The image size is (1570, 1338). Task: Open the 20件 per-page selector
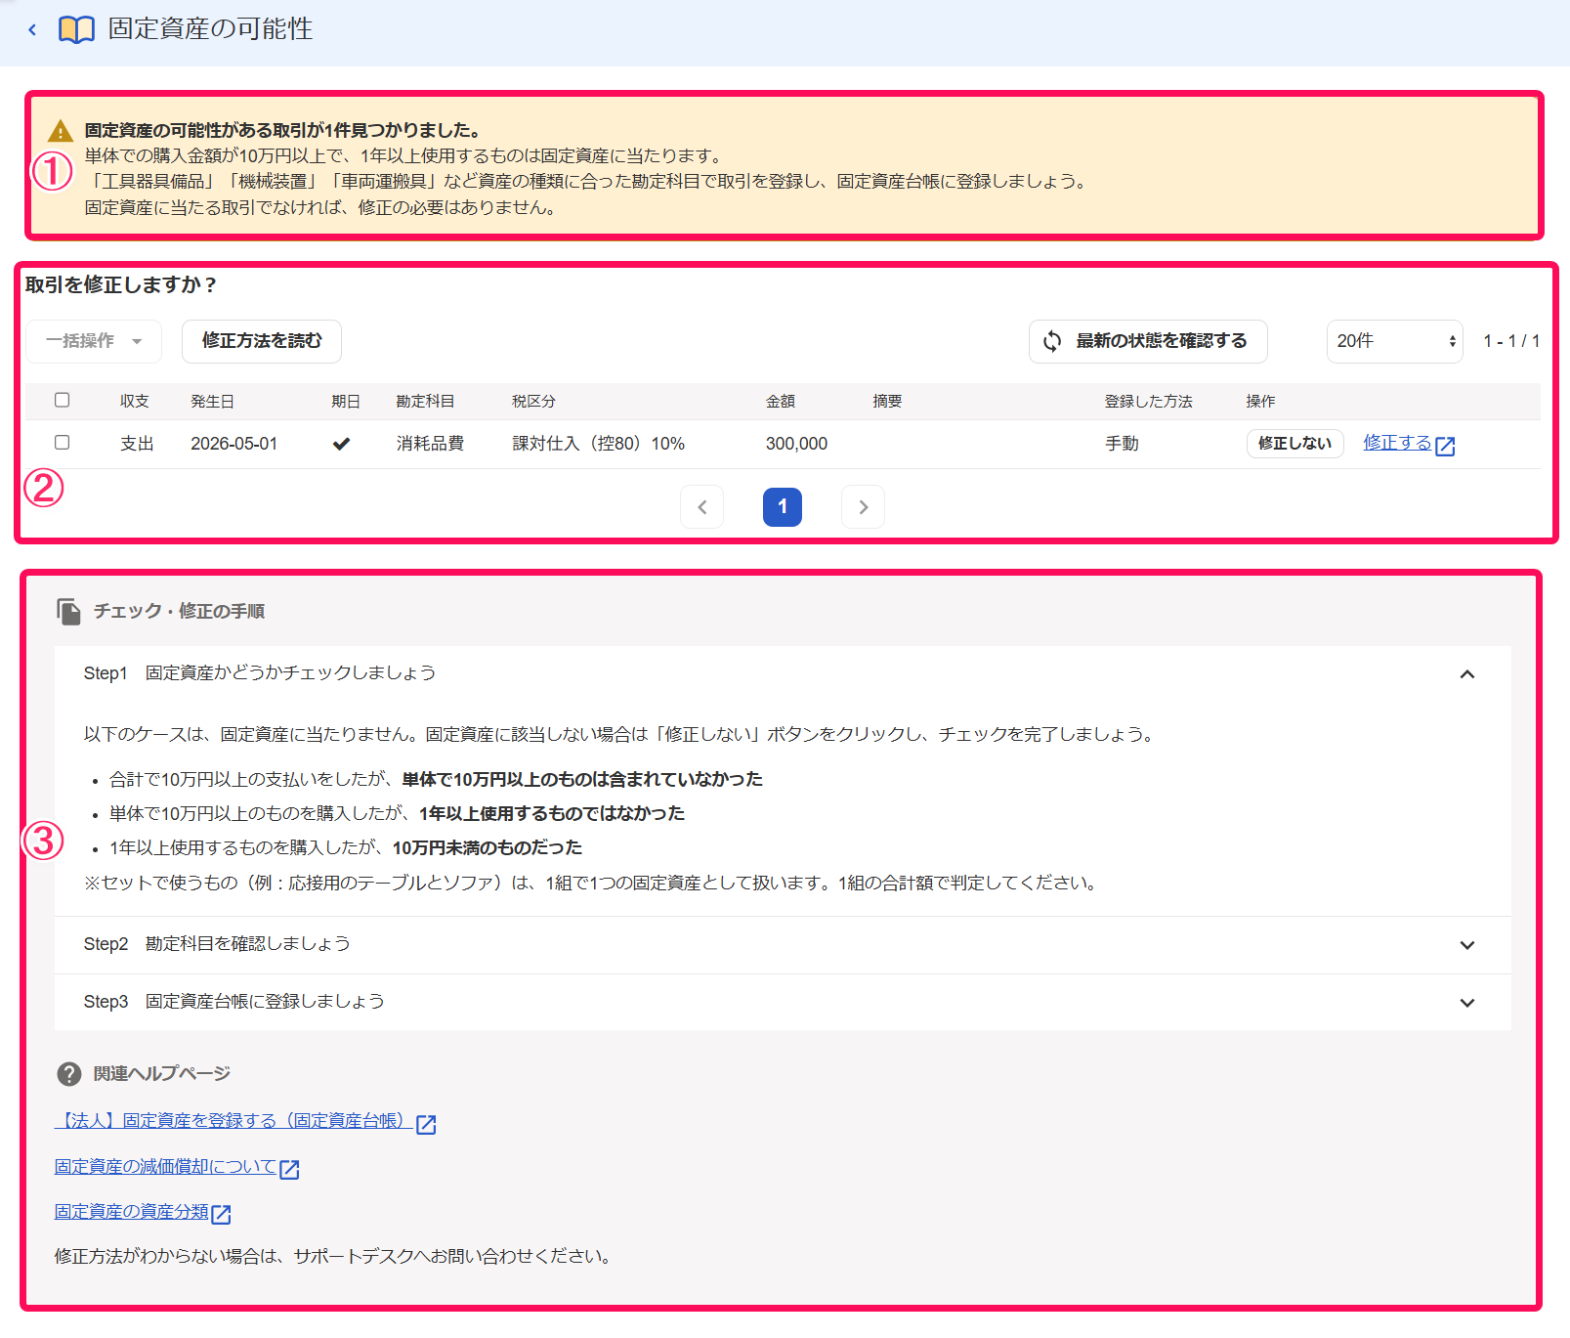[1394, 341]
